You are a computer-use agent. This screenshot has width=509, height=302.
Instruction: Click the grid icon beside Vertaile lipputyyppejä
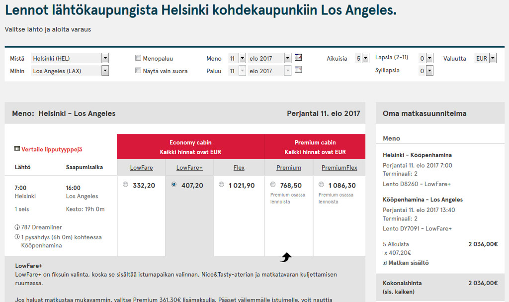17,149
